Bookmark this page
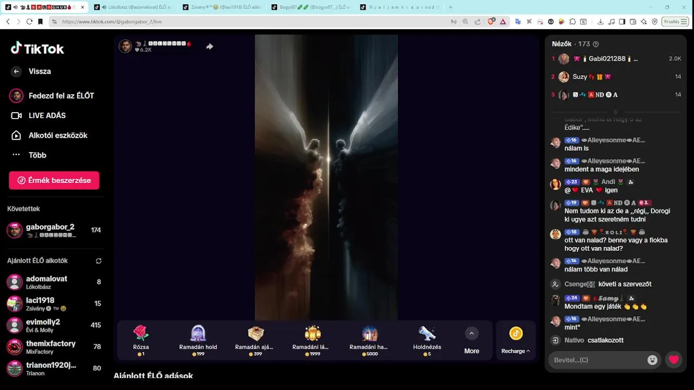Viewport: 694px width, 390px height. (x=40, y=22)
